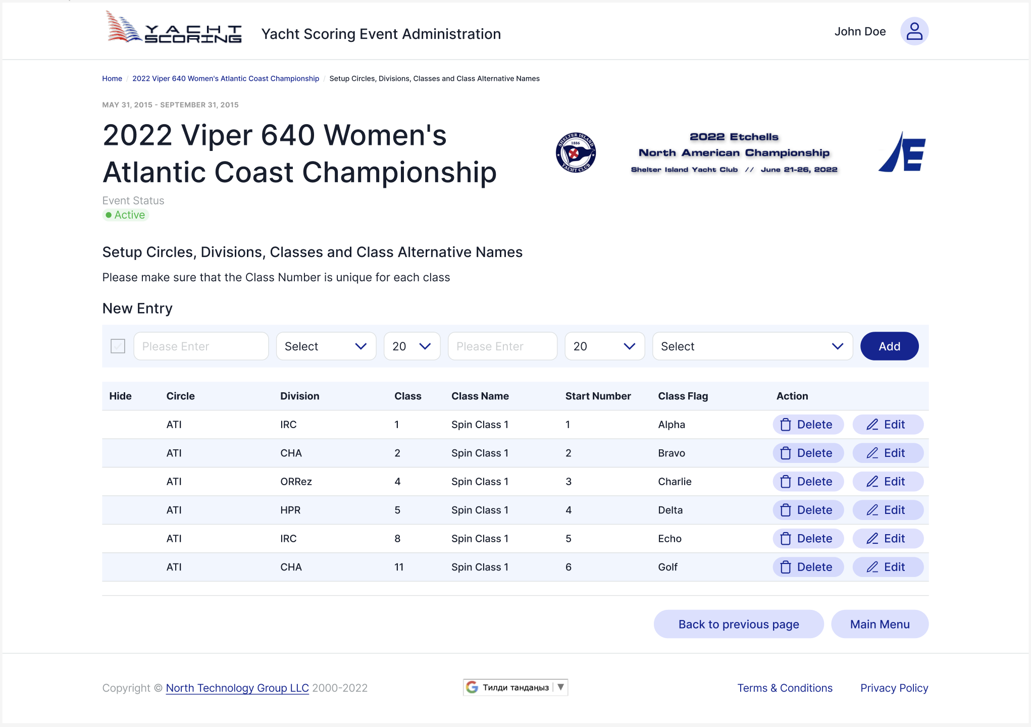
Task: Open the Google Translate language selector
Action: pyautogui.click(x=515, y=687)
